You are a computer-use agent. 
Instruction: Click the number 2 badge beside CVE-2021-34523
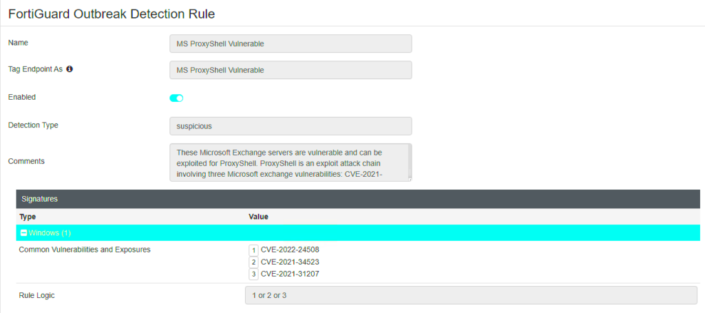click(253, 262)
